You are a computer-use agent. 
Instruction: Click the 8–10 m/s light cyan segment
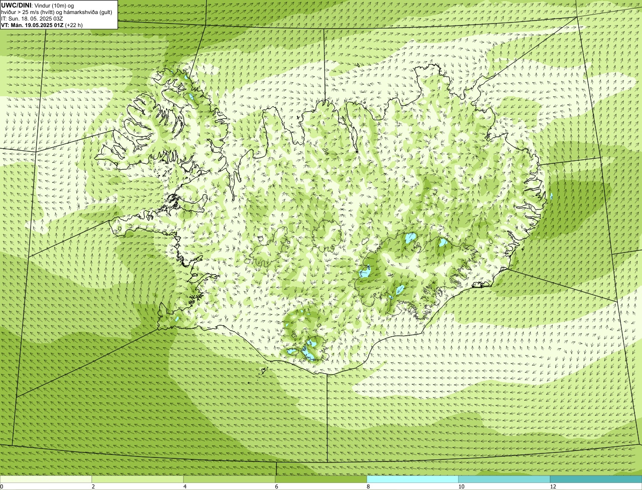(413, 479)
